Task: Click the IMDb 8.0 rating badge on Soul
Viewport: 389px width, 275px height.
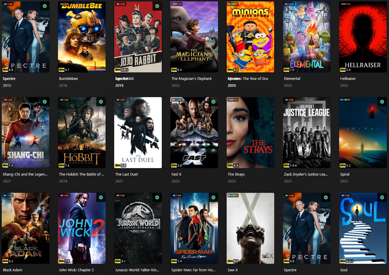Action: [347, 261]
